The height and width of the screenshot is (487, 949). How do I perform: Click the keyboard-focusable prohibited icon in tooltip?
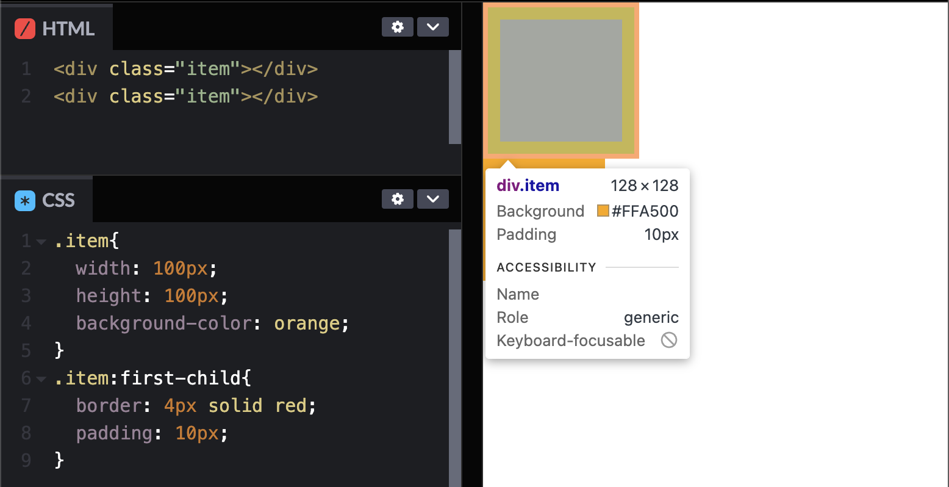[x=668, y=341]
